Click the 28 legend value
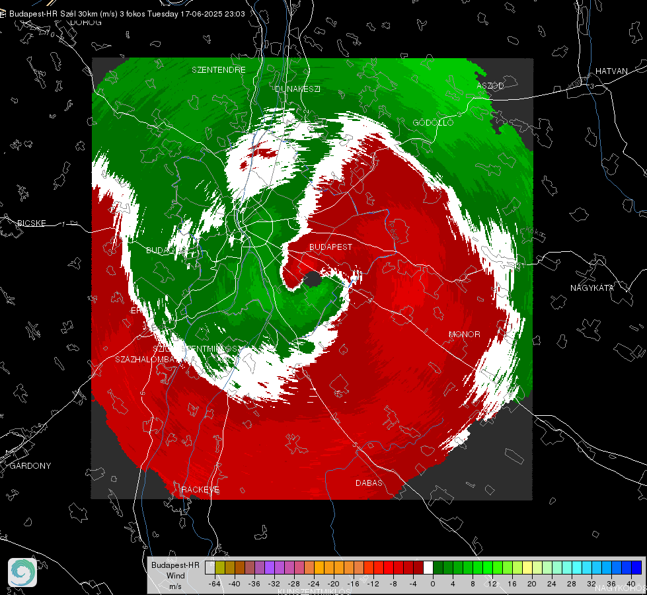Viewport: 647px width, 595px height. [x=572, y=584]
